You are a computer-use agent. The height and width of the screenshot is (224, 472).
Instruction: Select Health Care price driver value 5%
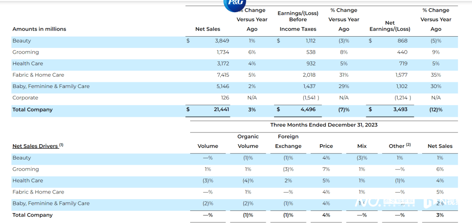point(326,181)
